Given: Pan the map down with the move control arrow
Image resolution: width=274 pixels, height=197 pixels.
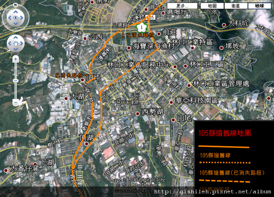Looking at the screenshot, I should (x=16, y=49).
